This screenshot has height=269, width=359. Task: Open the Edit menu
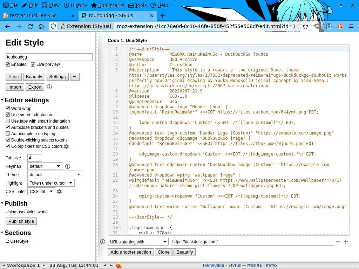pos(30,5)
